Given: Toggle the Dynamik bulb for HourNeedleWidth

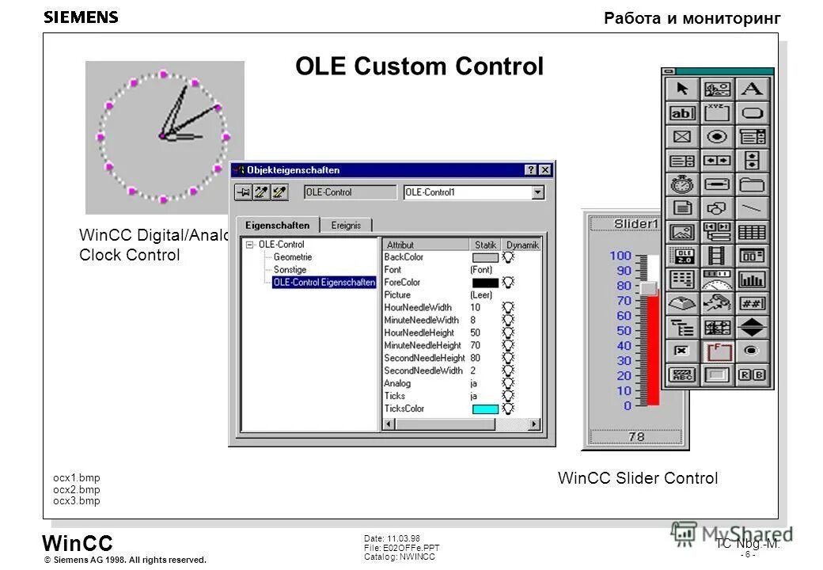Looking at the screenshot, I should (x=508, y=308).
